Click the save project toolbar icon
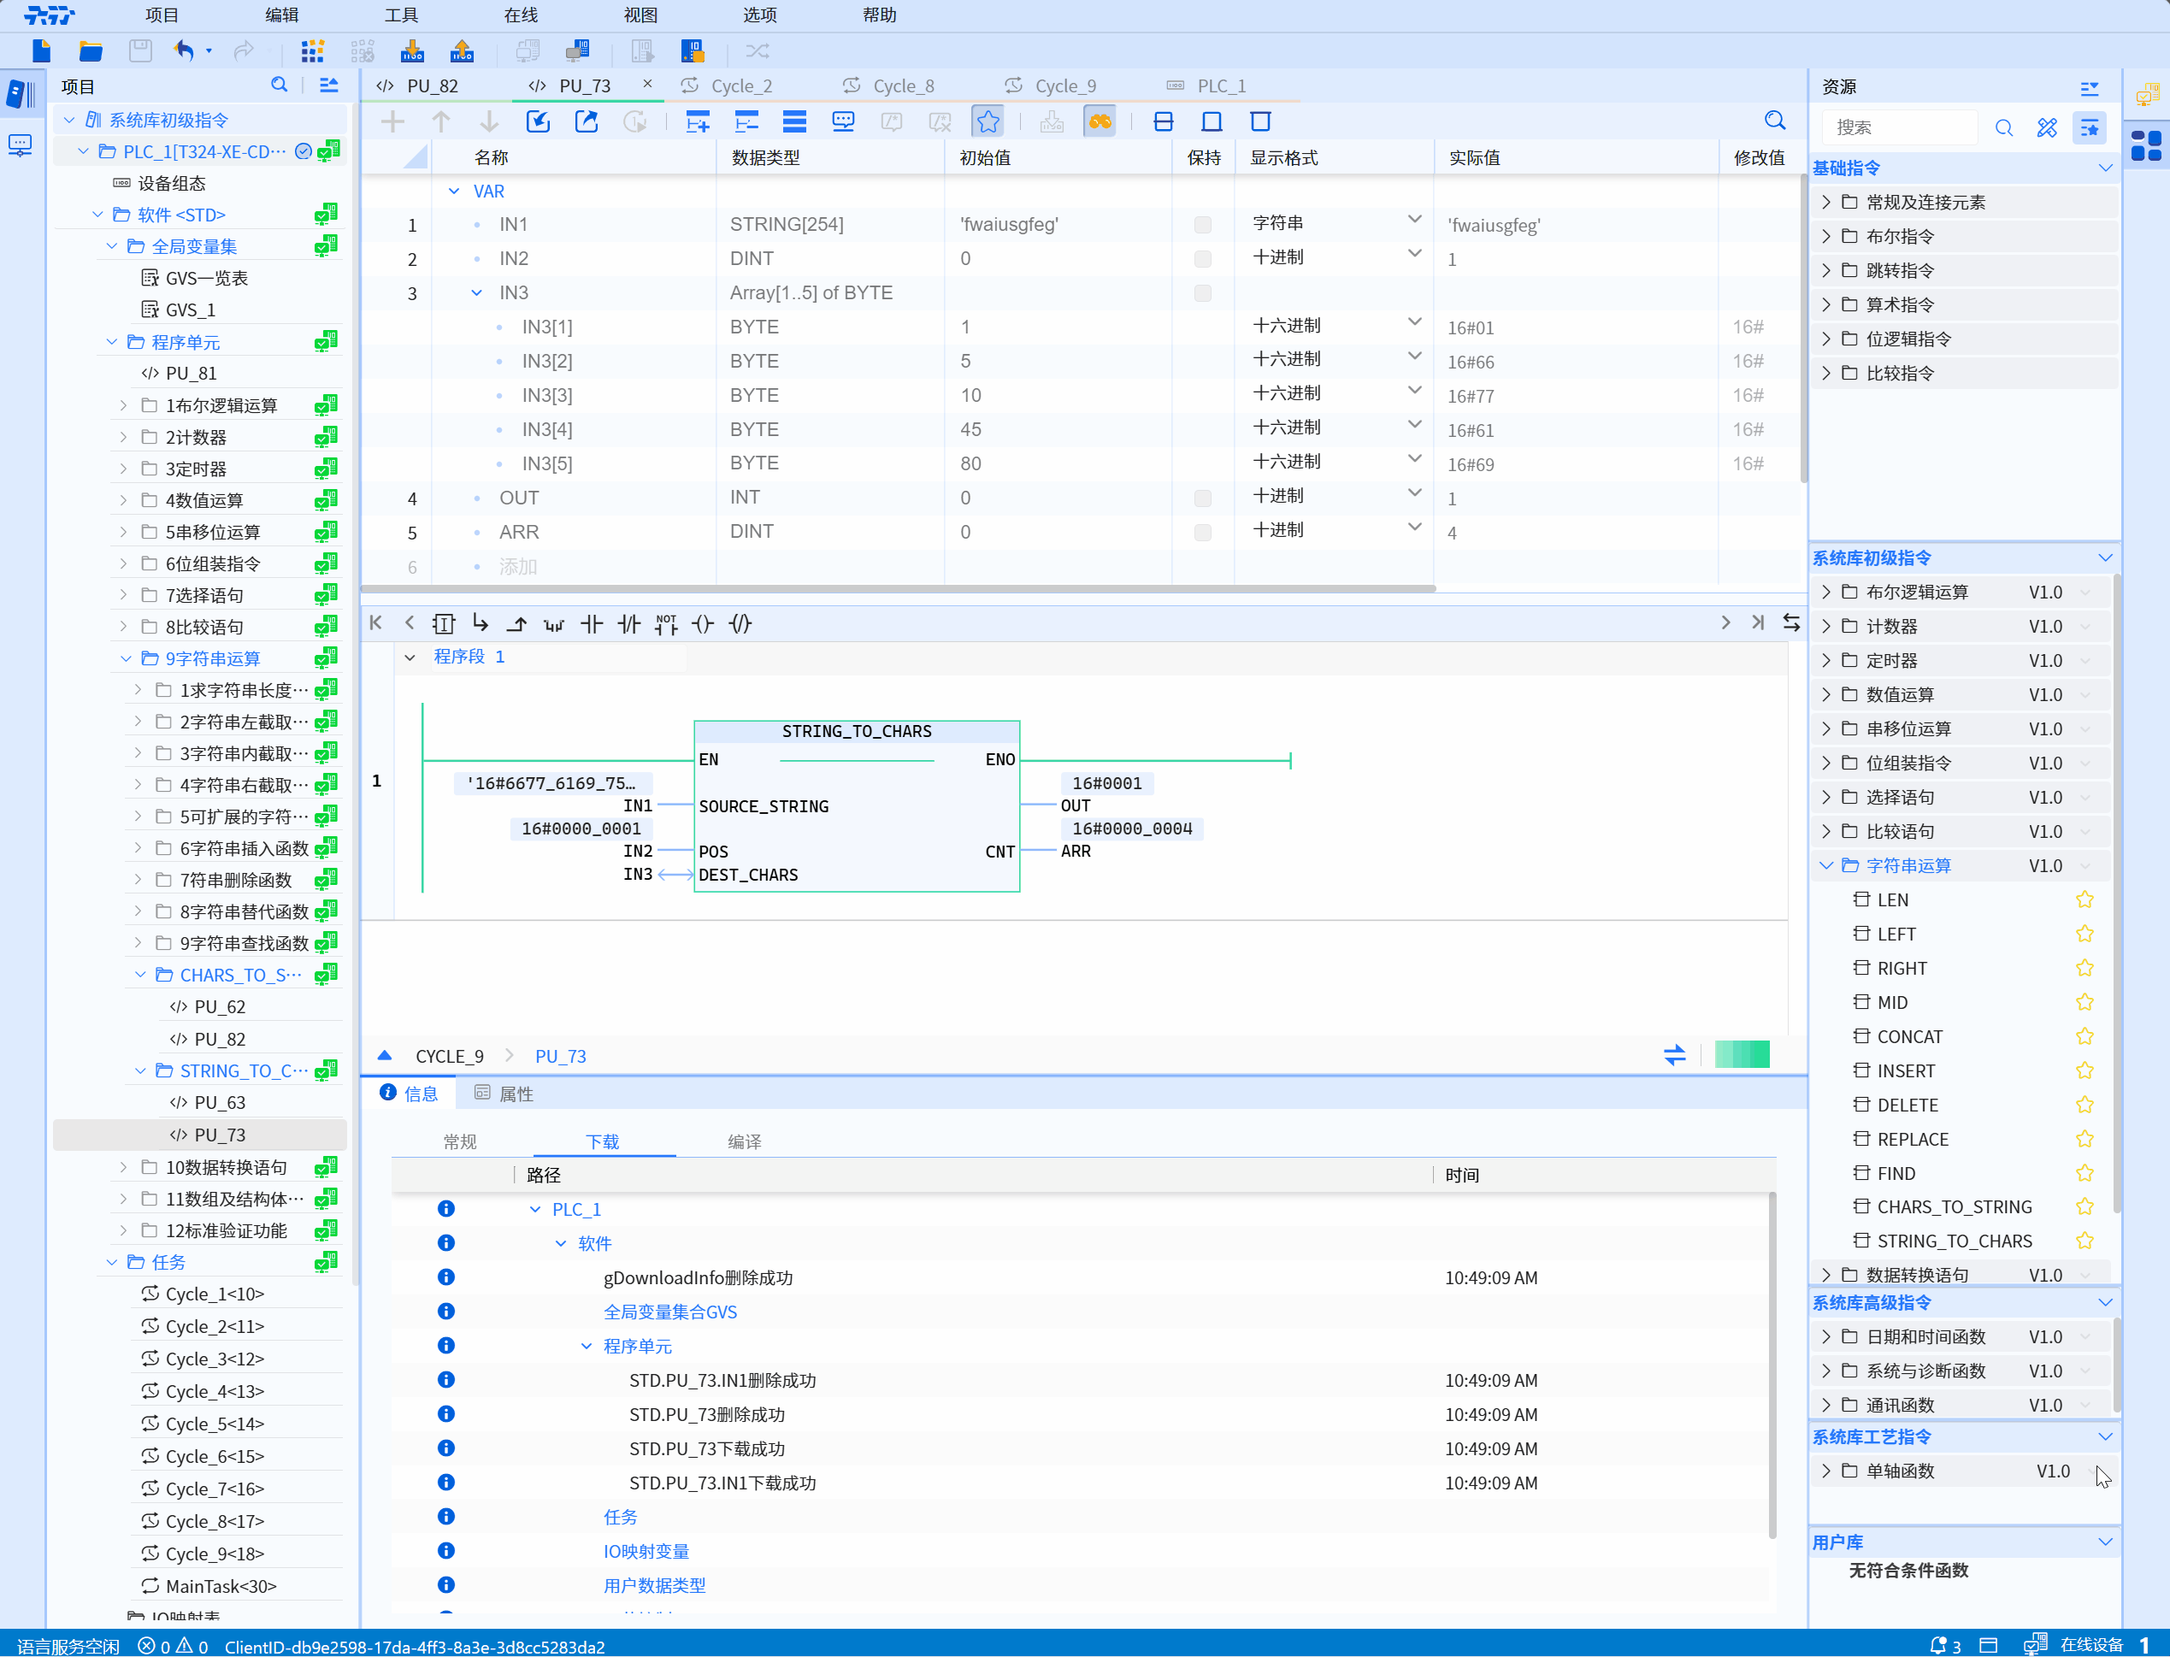 [140, 50]
